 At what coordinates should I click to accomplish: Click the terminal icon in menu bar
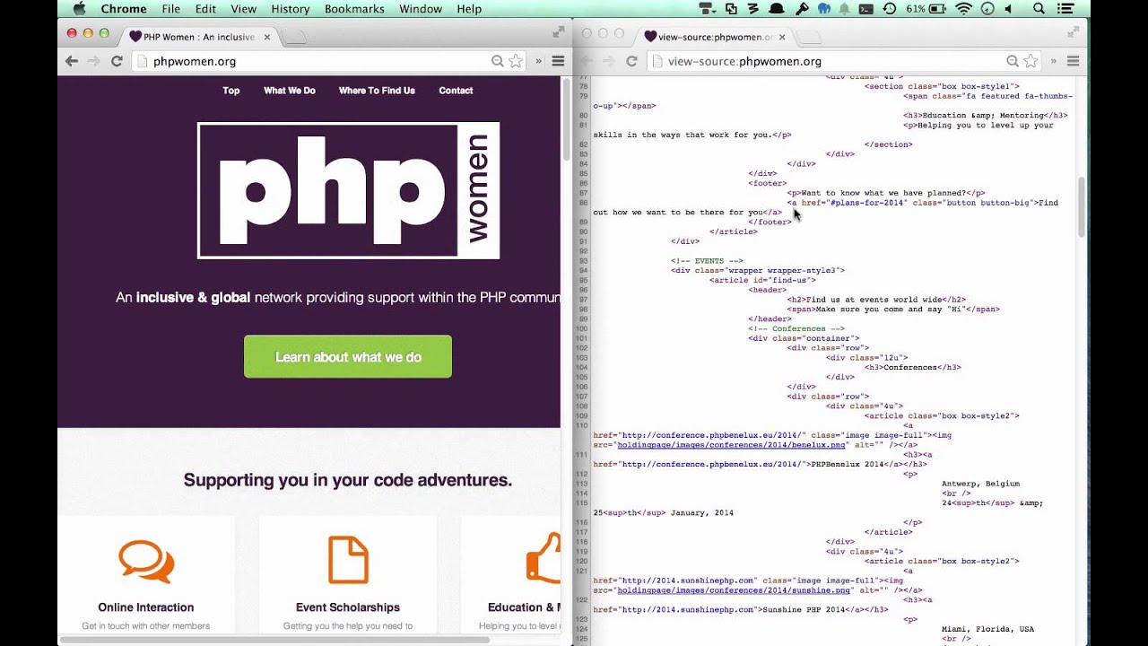[865, 9]
